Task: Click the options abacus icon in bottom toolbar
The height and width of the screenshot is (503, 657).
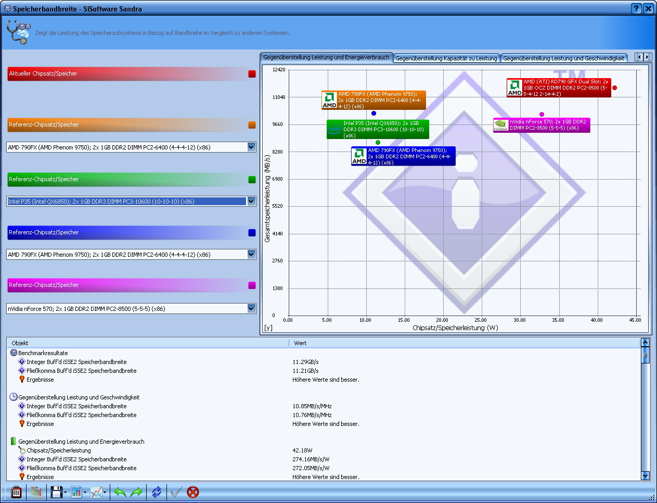Action: pyautogui.click(x=16, y=492)
